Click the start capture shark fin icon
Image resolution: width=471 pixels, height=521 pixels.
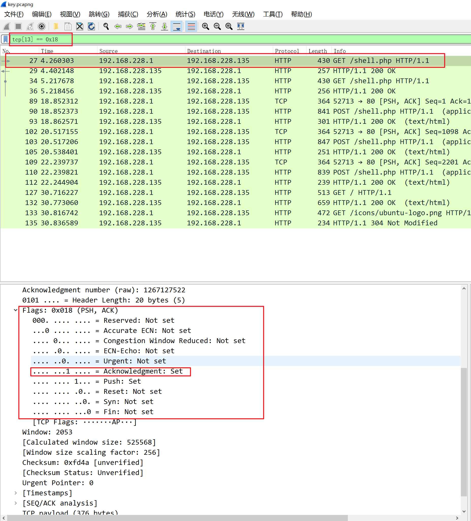click(x=7, y=26)
